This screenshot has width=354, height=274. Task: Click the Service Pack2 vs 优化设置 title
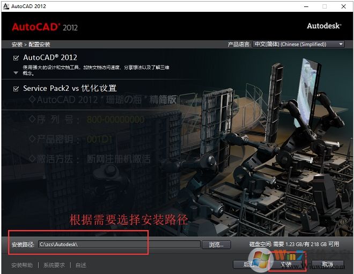click(x=70, y=88)
